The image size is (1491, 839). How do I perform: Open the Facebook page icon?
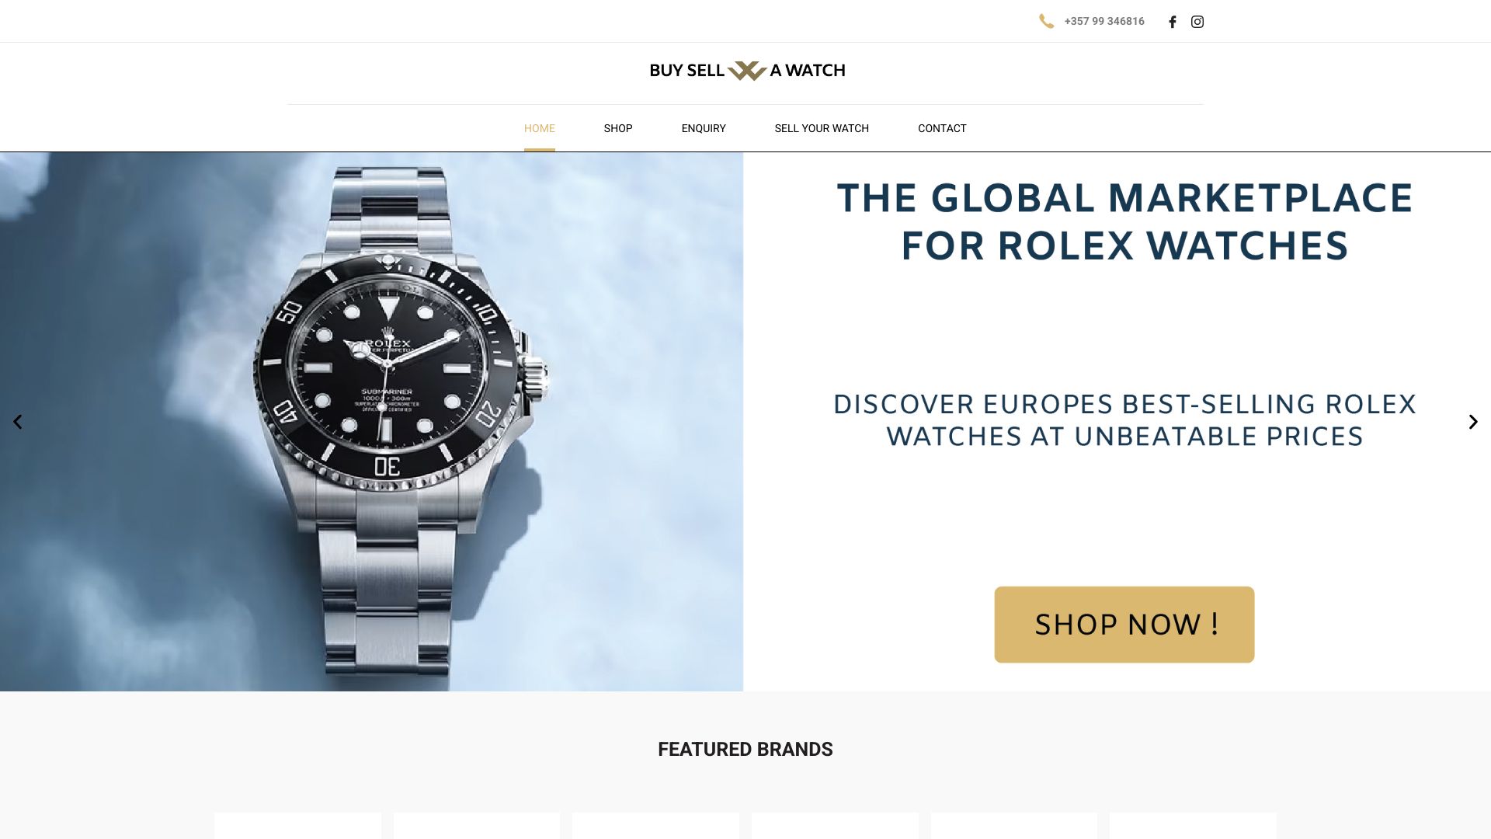click(x=1173, y=22)
